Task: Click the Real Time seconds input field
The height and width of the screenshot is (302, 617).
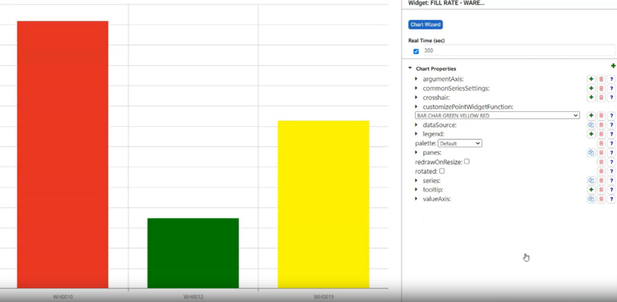Action: tap(501, 51)
